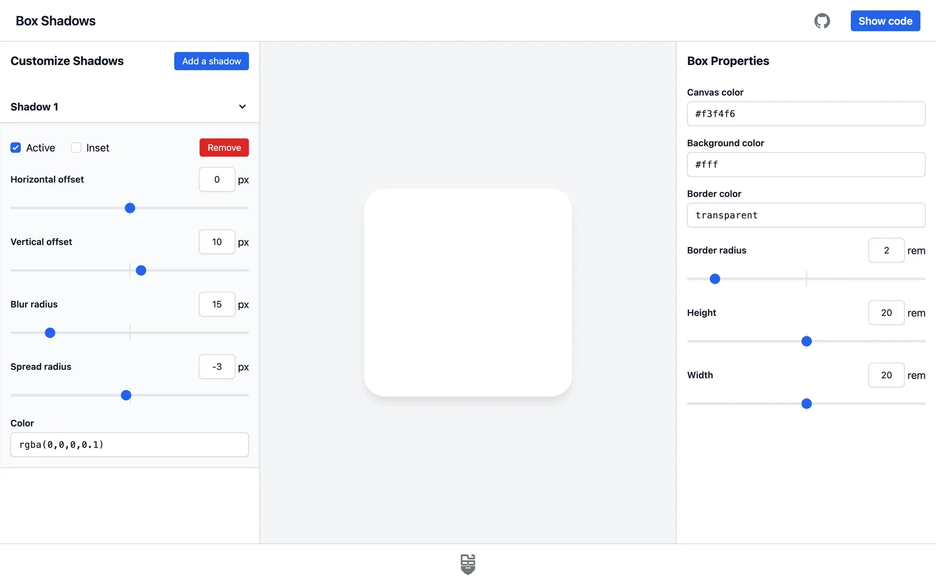Uncheck the Active checkbox
936x585 pixels.
tap(16, 148)
